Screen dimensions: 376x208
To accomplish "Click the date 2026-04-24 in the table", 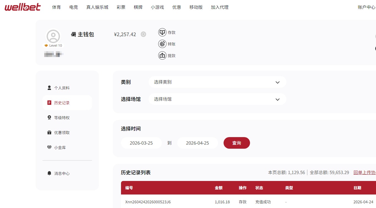I will click(363, 202).
